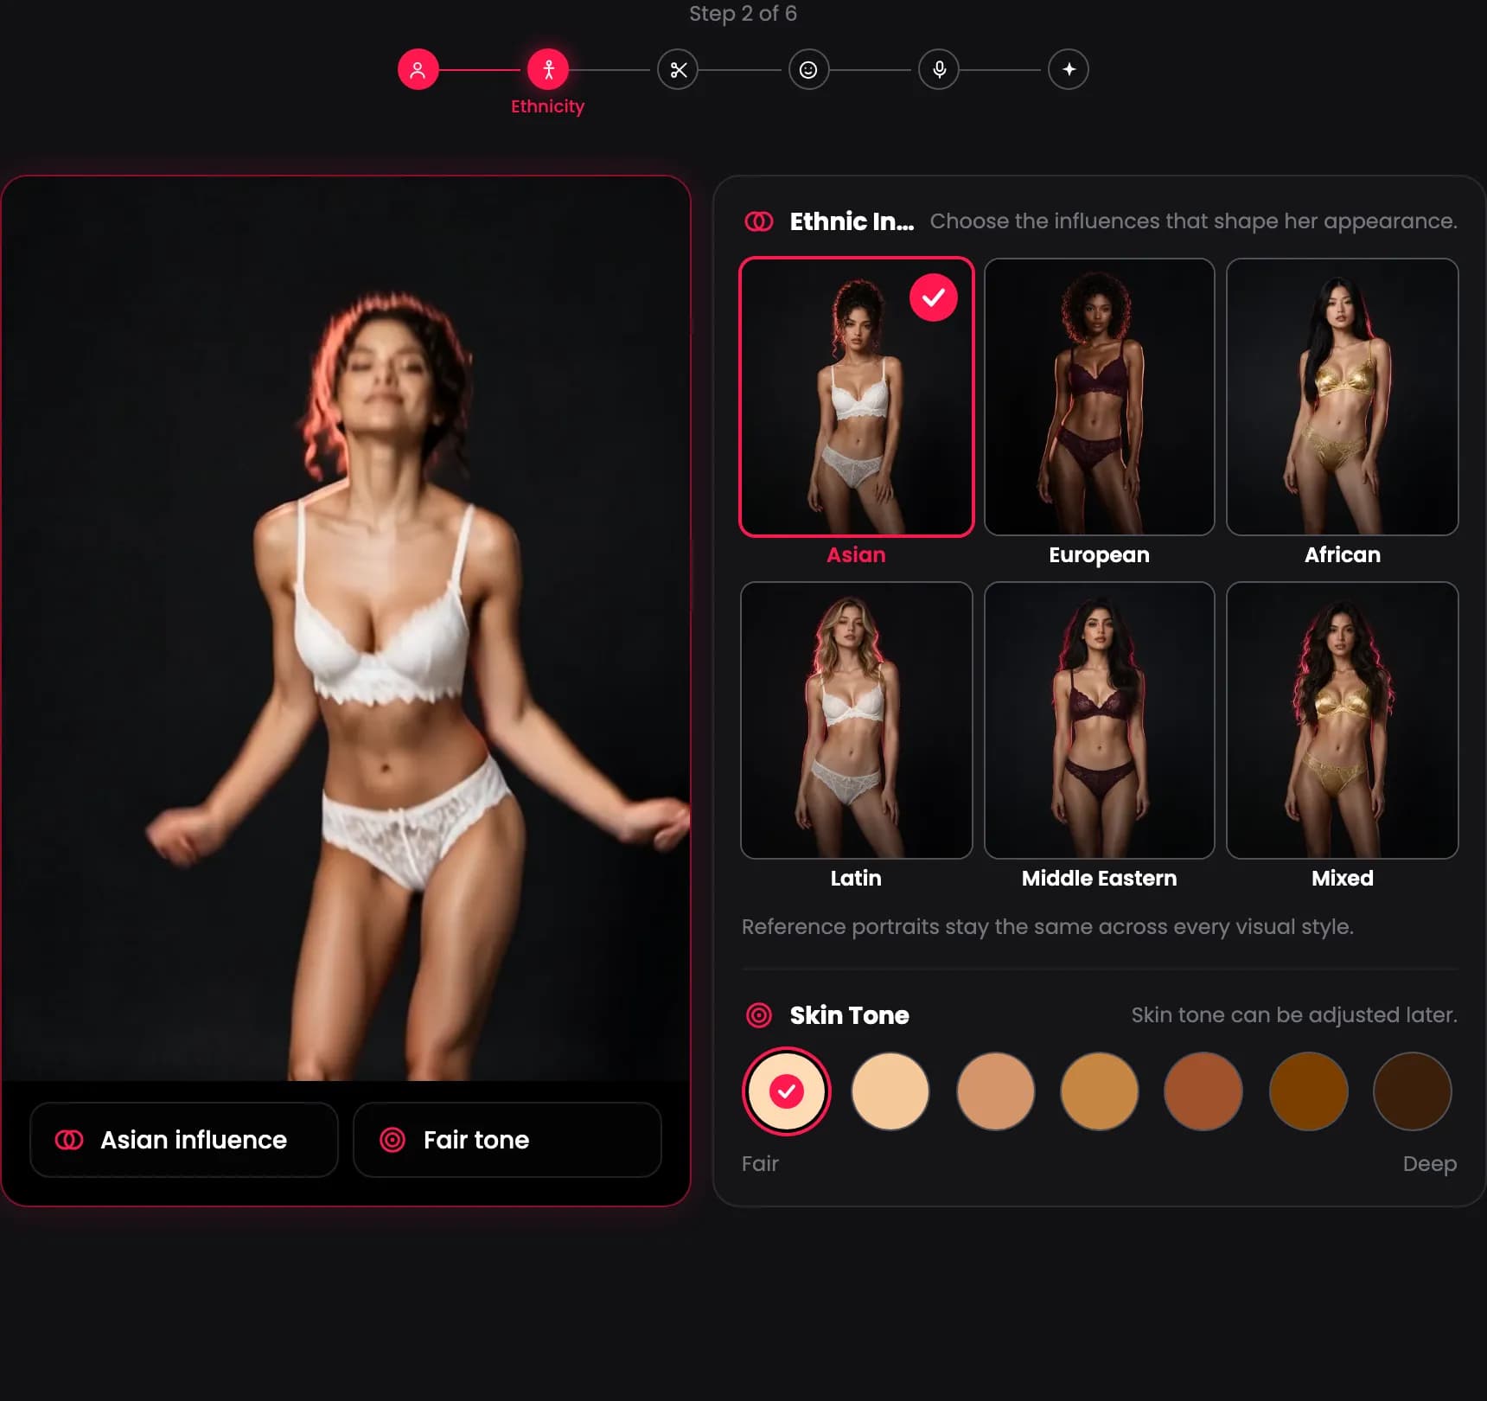Image resolution: width=1487 pixels, height=1401 pixels.
Task: Select the Latin ethnicity card
Action: click(857, 720)
